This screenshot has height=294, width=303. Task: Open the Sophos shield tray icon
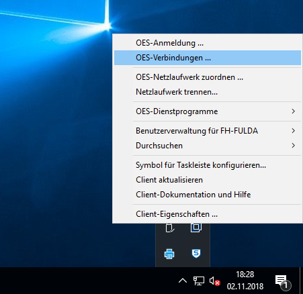pos(196,253)
